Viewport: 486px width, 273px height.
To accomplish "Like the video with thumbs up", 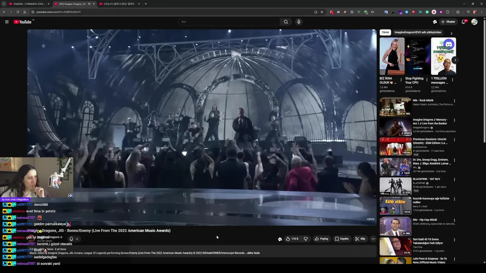I will click(x=292, y=239).
